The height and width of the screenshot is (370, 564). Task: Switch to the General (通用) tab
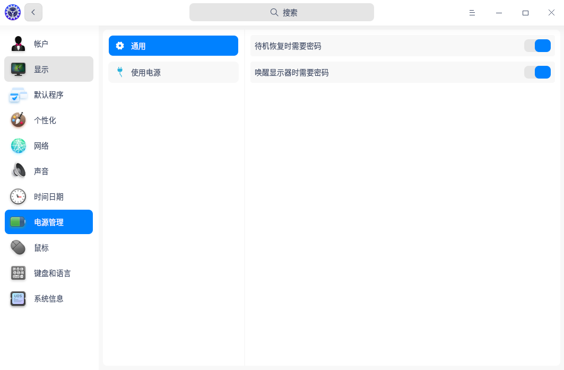click(x=173, y=46)
